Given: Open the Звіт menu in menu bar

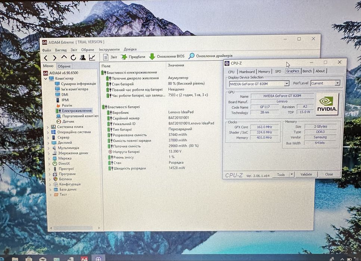Looking at the screenshot, I should (x=74, y=50).
